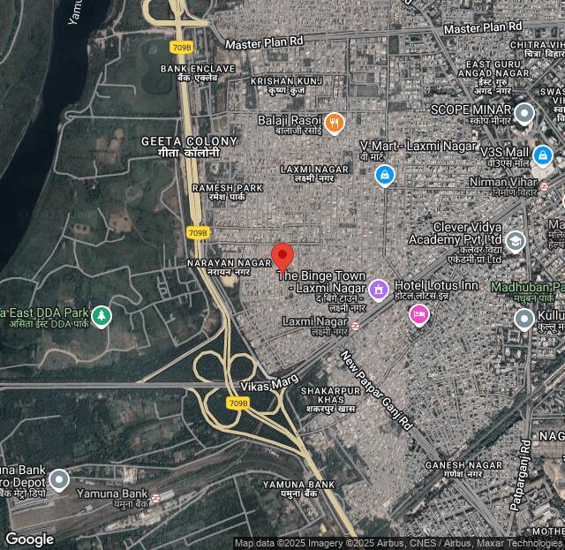This screenshot has height=550, width=565.
Task: Select Clever Vidya Academy graduation cap icon
Action: point(516,241)
